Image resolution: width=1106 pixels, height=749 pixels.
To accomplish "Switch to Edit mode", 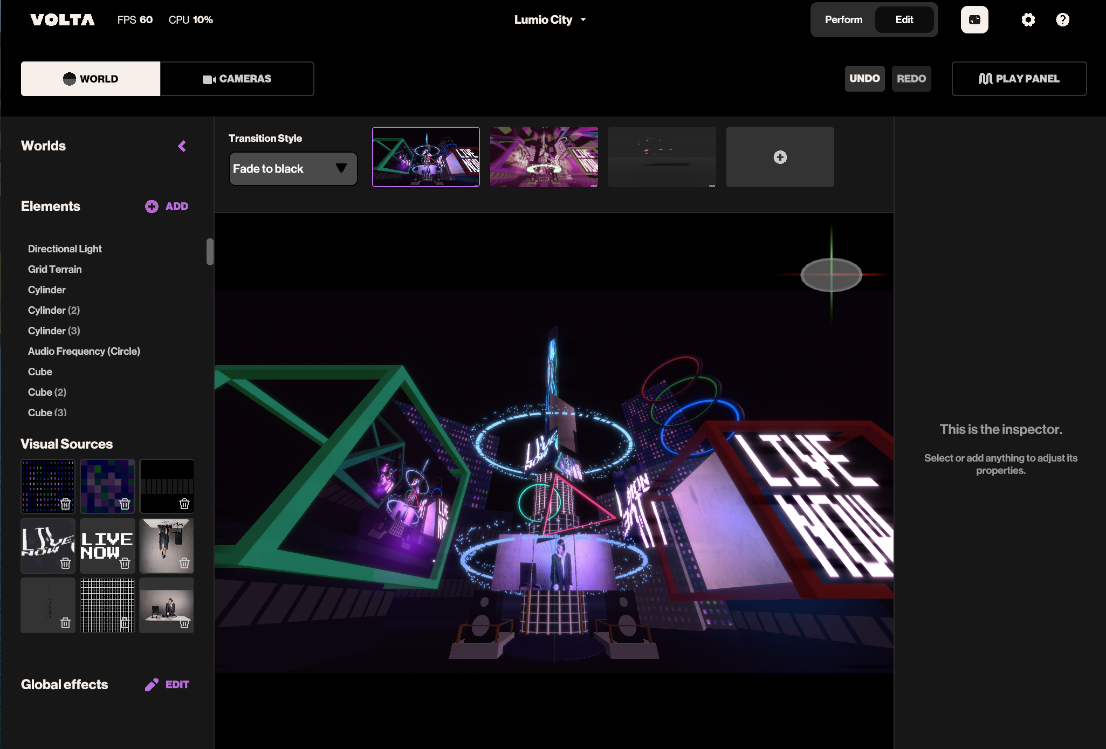I will (x=904, y=20).
